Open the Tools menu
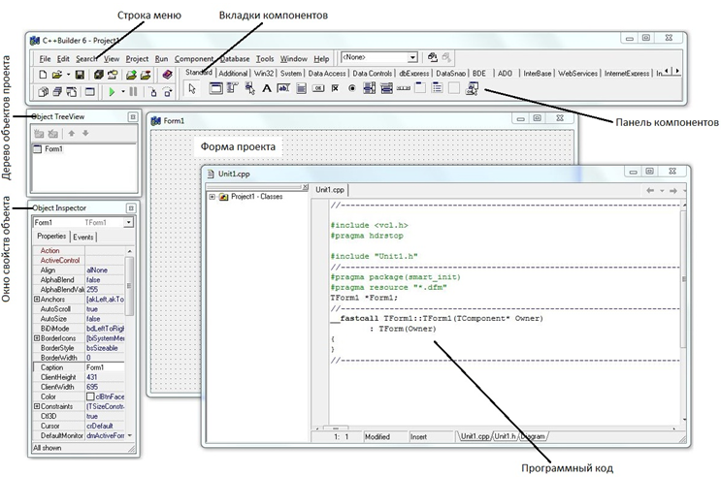 265,59
